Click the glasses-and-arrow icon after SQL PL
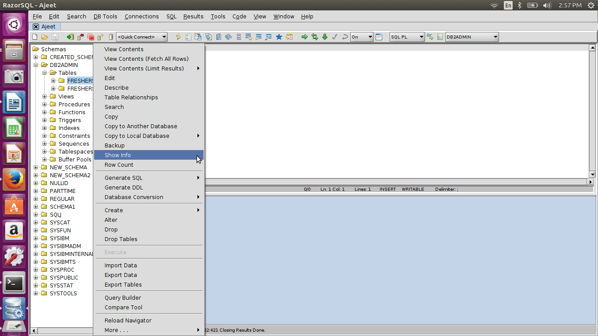Screen dimensions: 598x336 (x=430, y=37)
